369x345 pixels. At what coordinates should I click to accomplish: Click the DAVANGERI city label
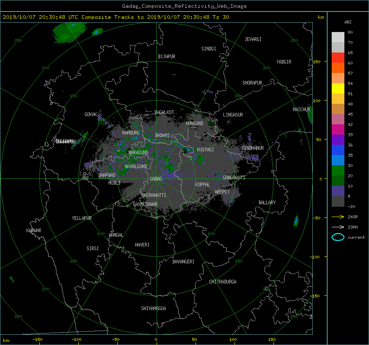[183, 262]
